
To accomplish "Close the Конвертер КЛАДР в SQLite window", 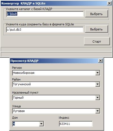I will pos(109,3).
